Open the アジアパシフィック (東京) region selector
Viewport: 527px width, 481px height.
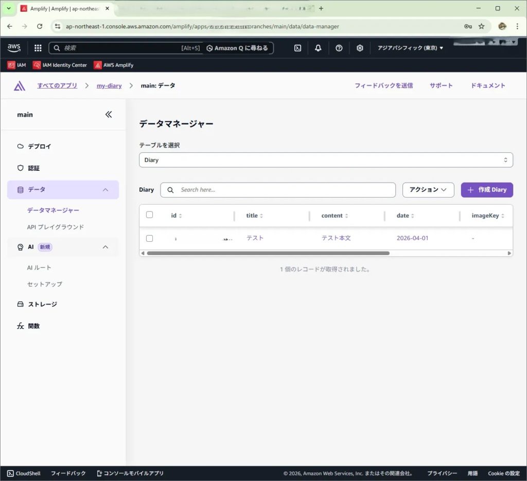coord(410,48)
